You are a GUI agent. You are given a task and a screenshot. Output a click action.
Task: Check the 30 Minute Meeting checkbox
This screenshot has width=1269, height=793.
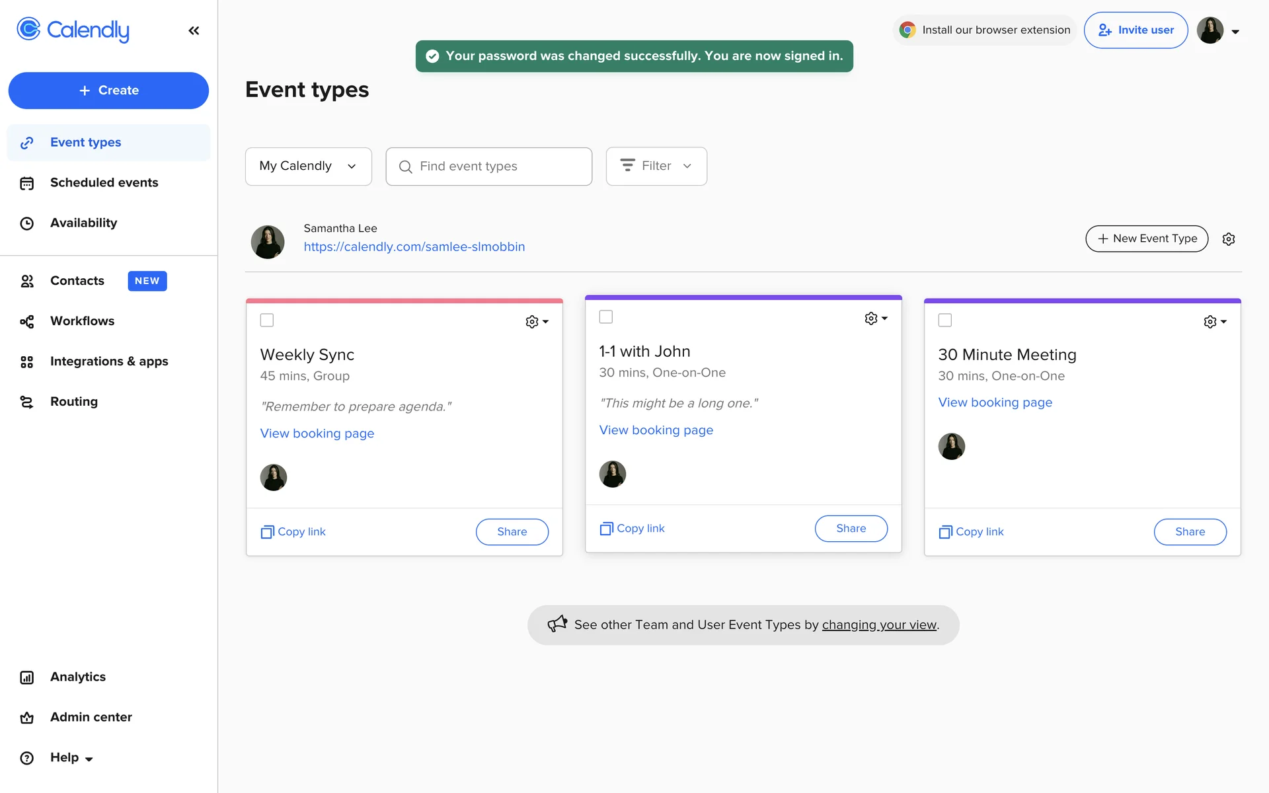click(x=944, y=321)
